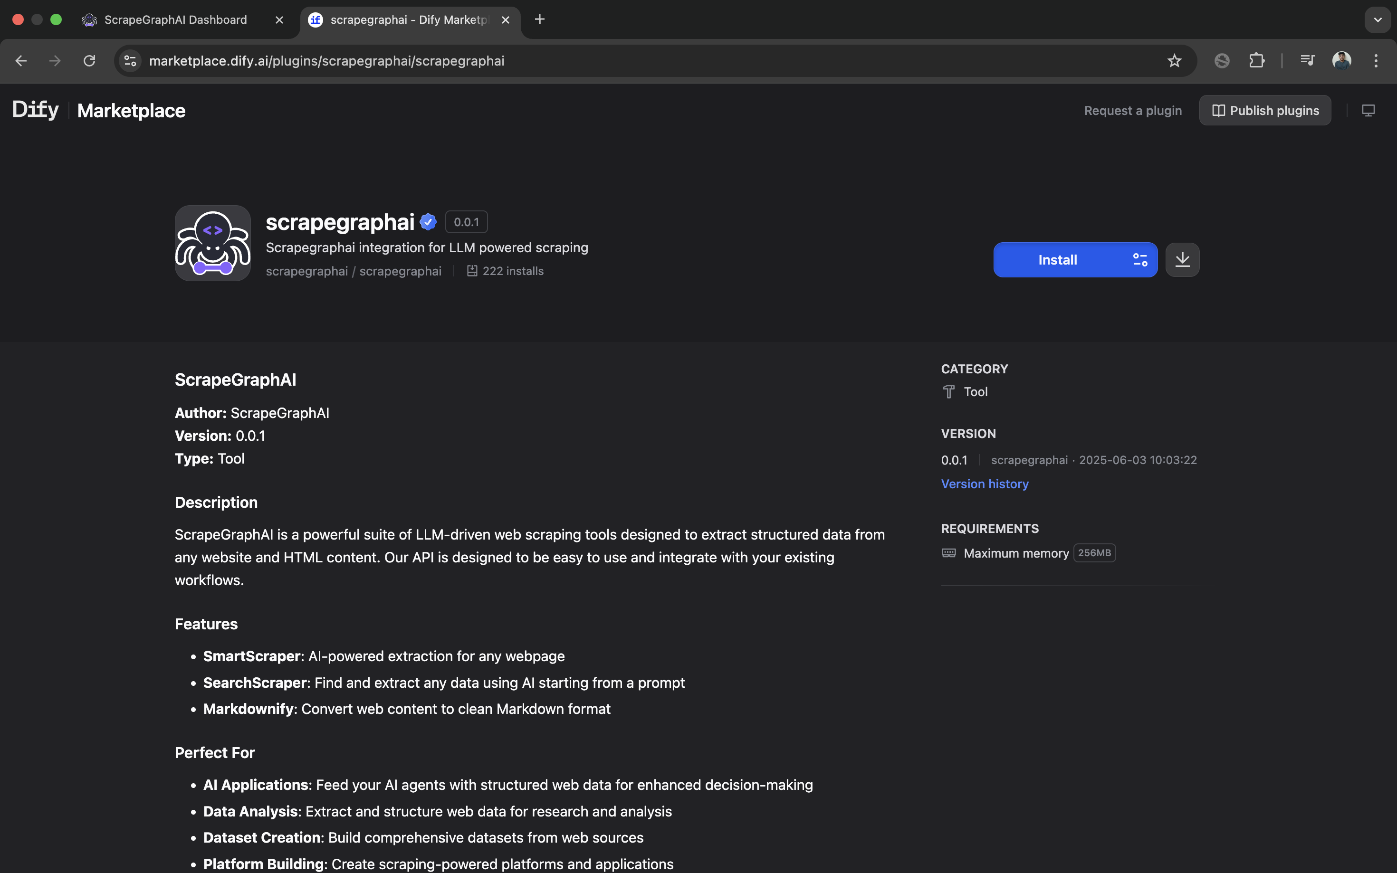Click the Features heading
This screenshot has height=873, width=1397.
tap(206, 624)
